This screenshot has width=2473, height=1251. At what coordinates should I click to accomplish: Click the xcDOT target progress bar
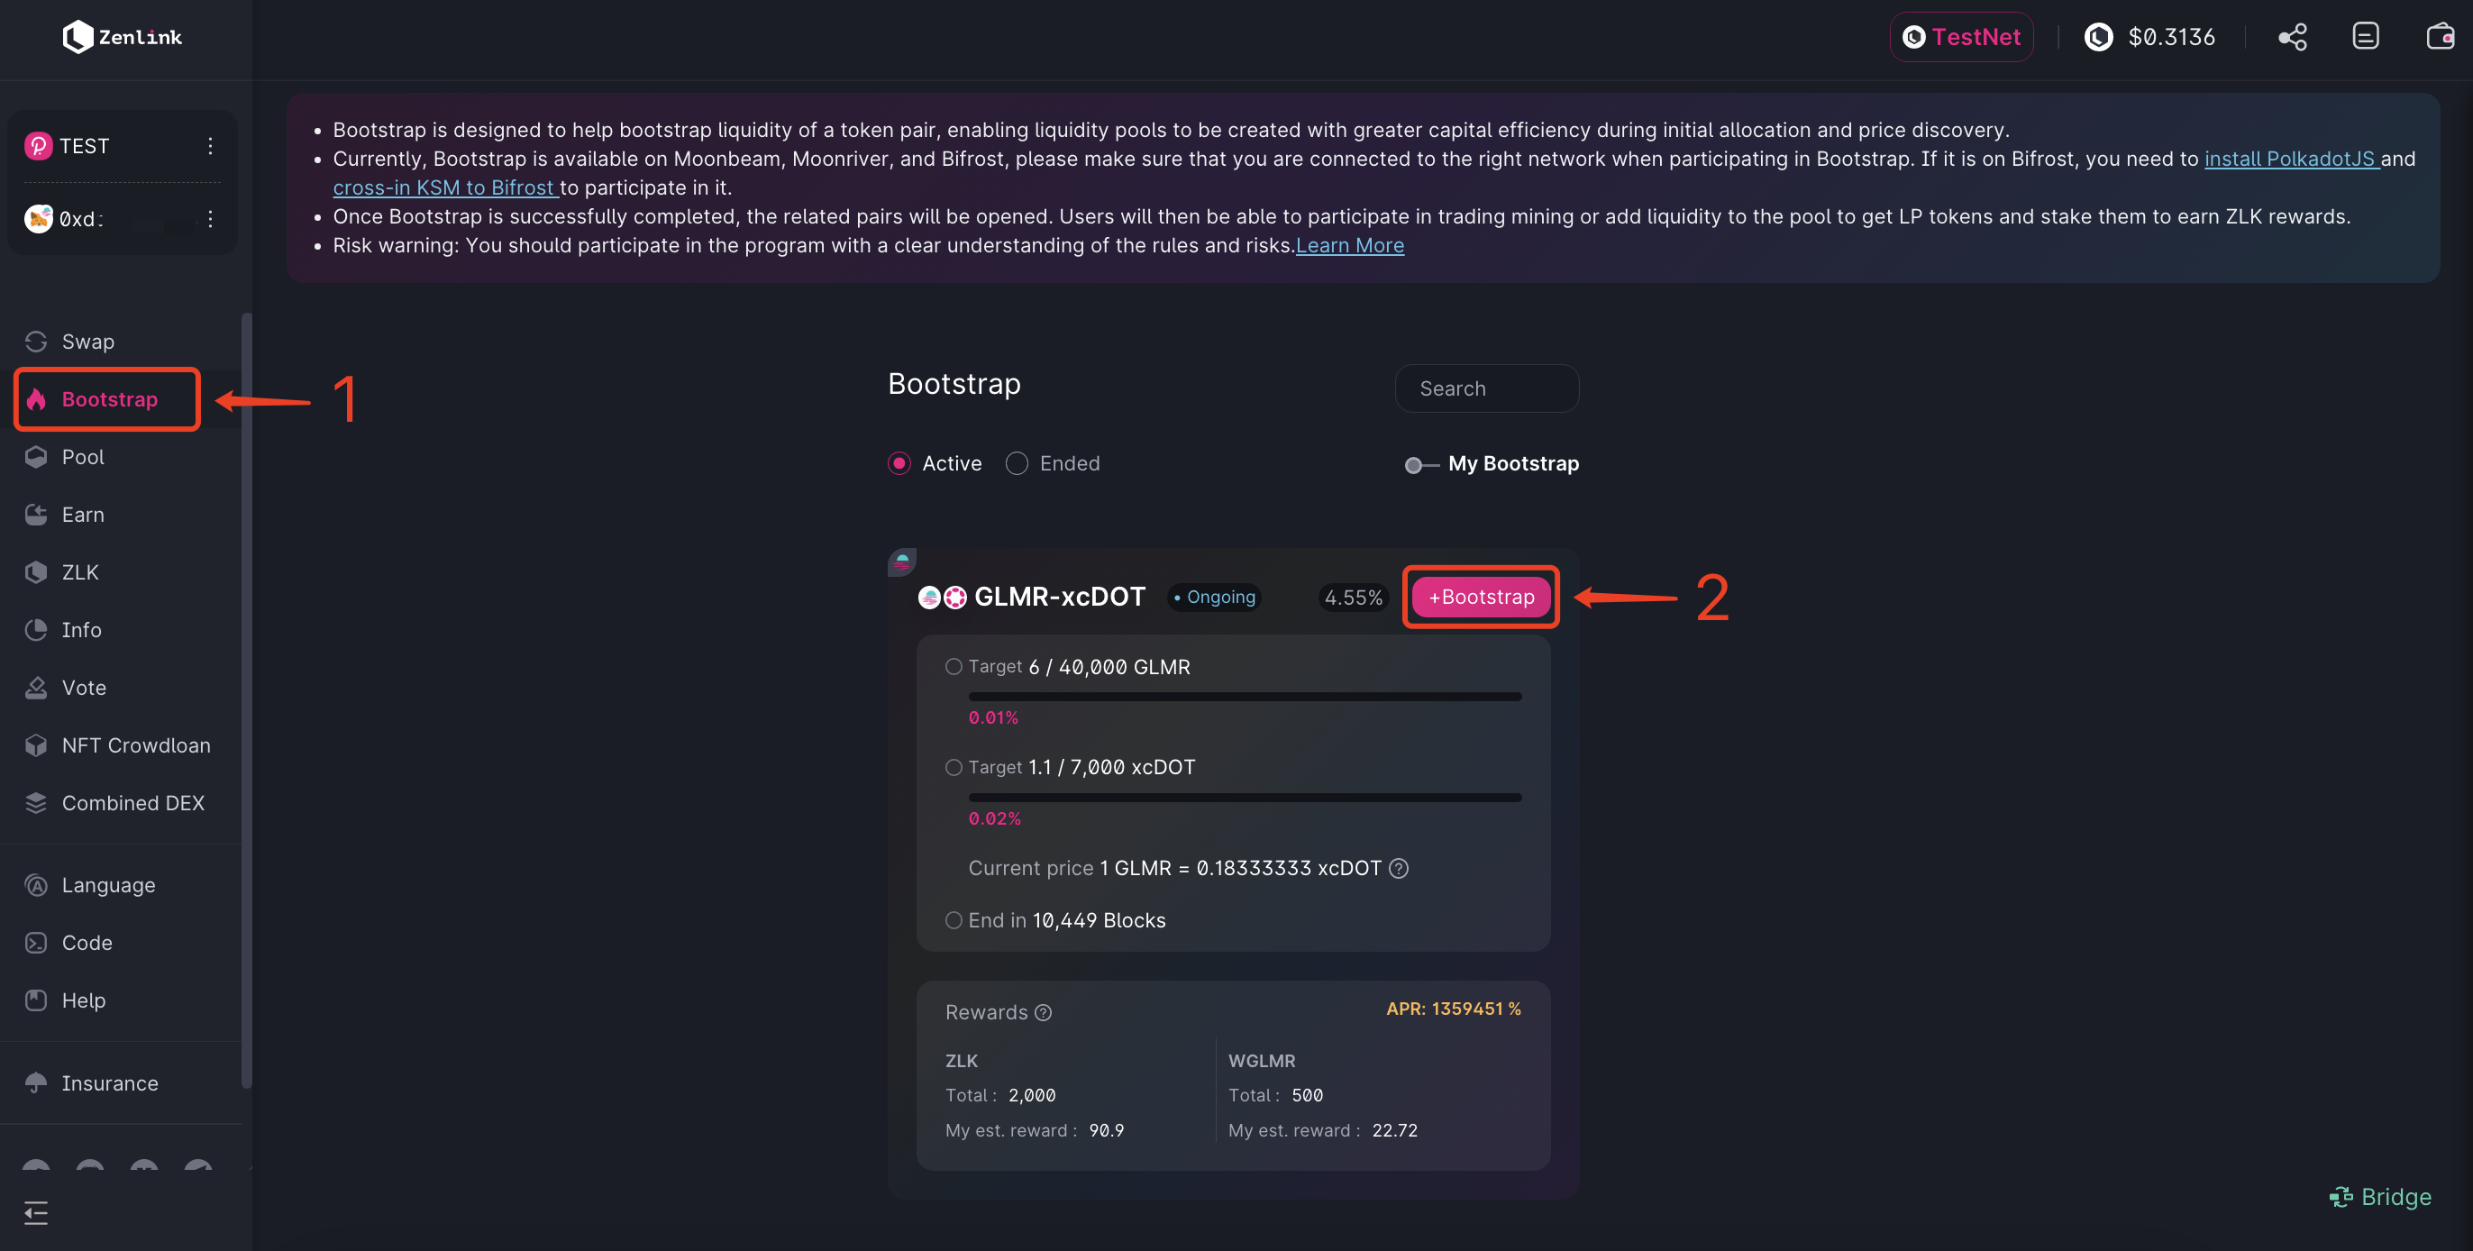[1245, 797]
